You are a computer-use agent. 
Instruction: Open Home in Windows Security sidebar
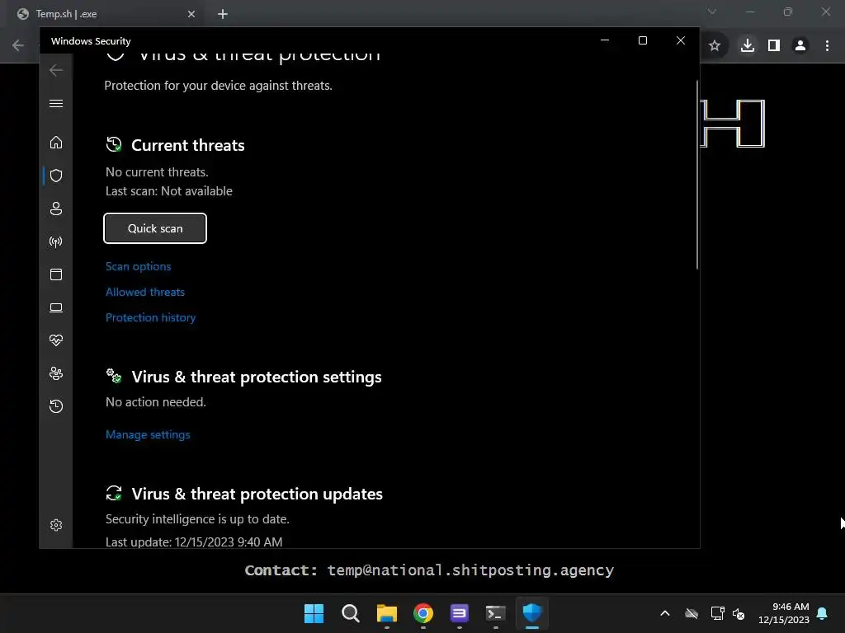56,143
